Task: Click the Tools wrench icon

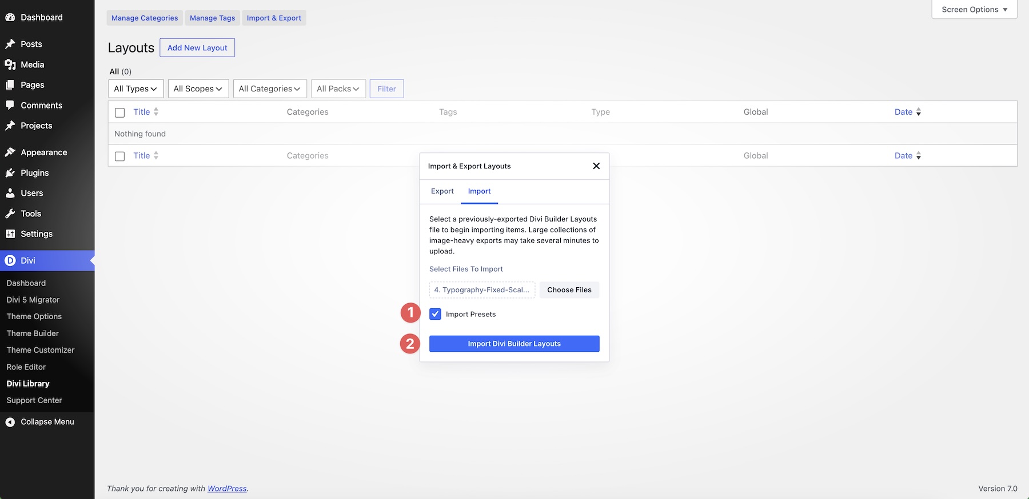Action: (10, 214)
